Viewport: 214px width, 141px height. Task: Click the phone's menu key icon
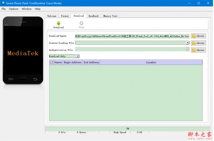11,79
